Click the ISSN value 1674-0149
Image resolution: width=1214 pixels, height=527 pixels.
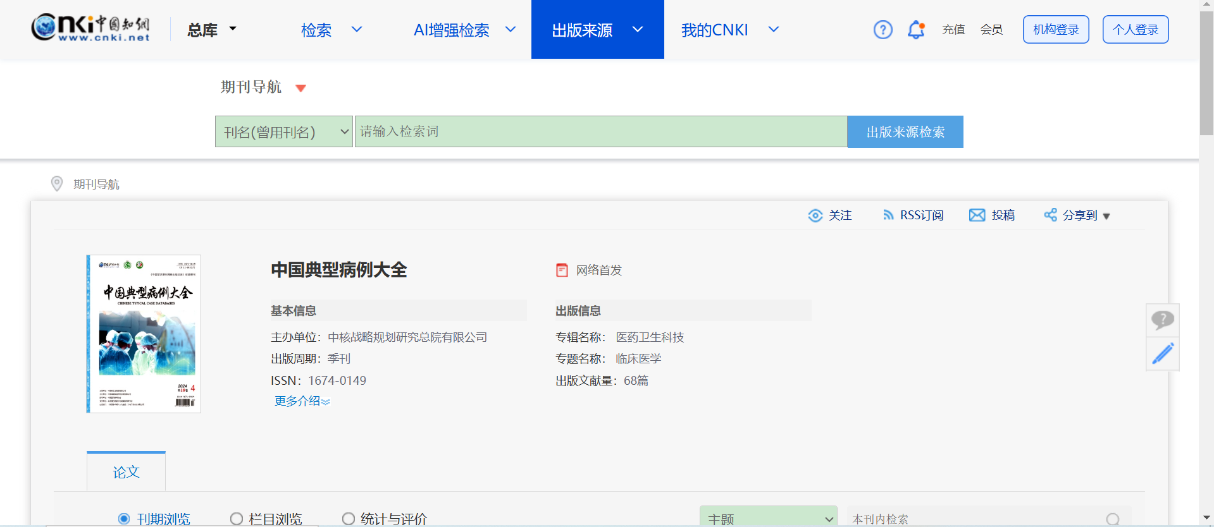coord(337,380)
